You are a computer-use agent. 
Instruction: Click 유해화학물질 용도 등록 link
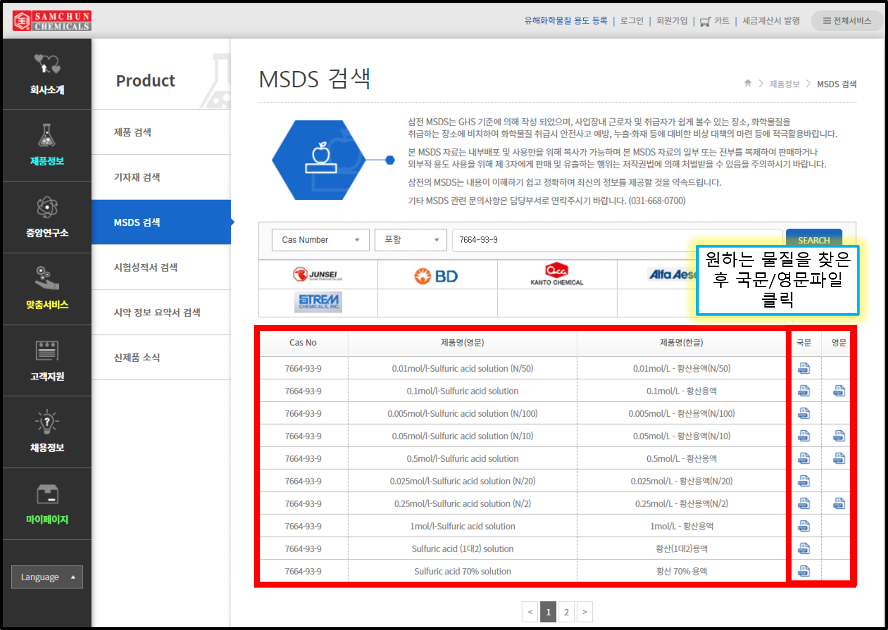coord(566,21)
